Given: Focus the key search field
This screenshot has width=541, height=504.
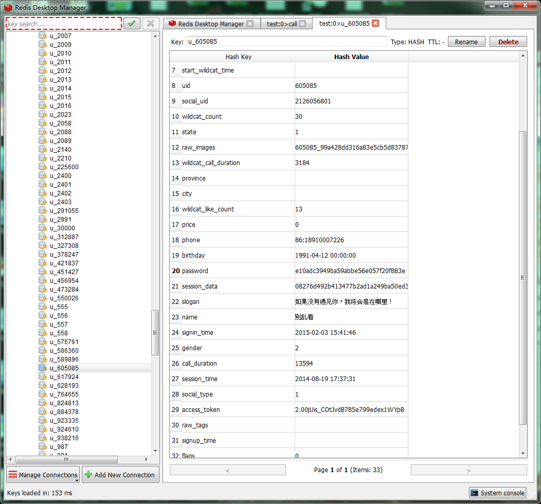Looking at the screenshot, I should (64, 24).
